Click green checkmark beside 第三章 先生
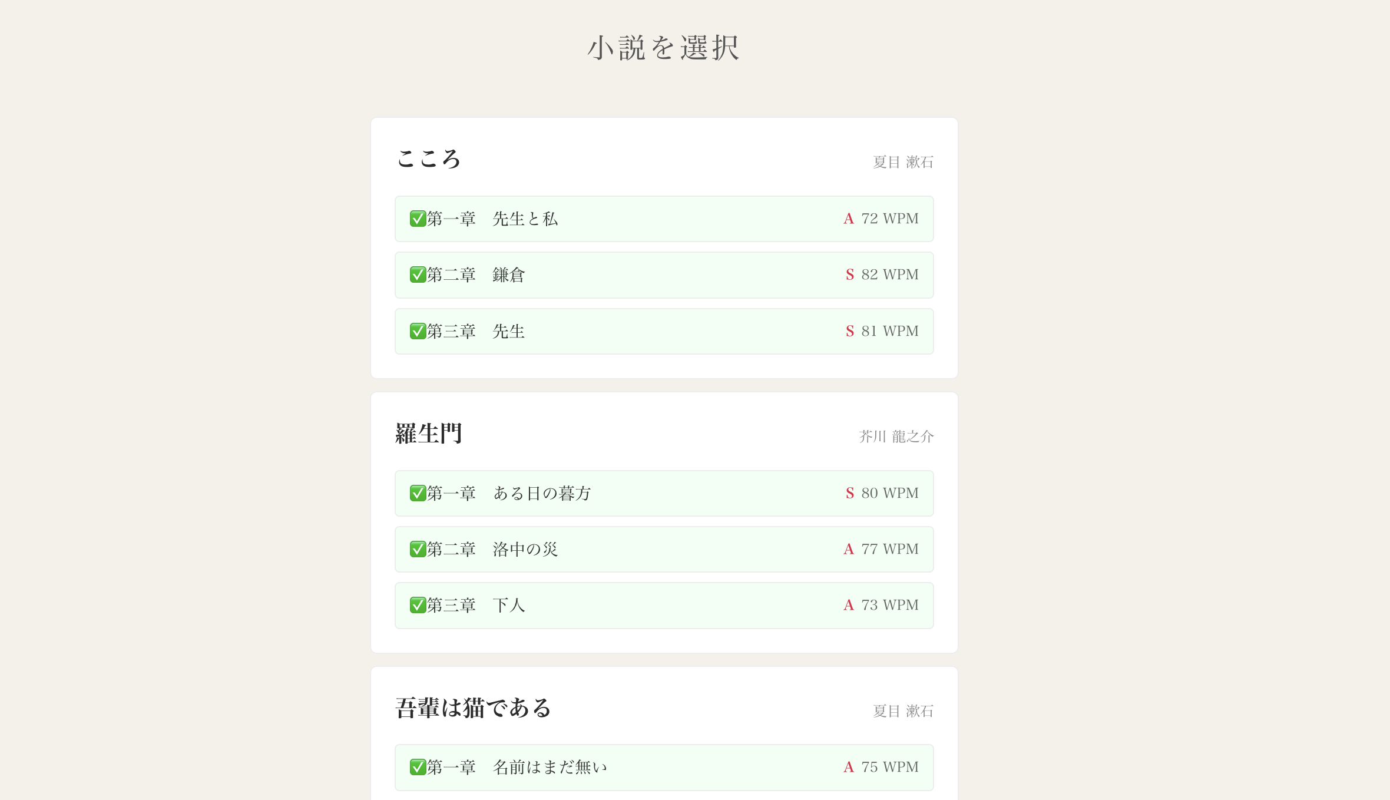Viewport: 1390px width, 800px height. point(418,331)
